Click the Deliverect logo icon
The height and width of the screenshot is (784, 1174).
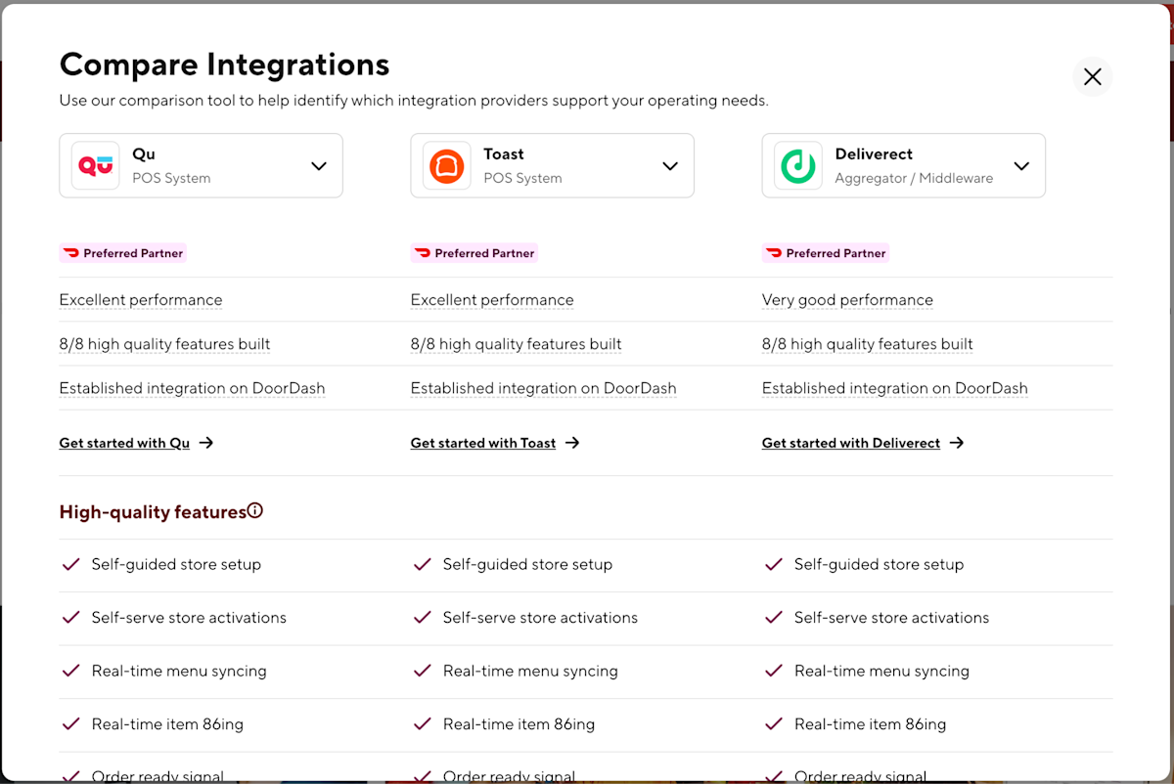point(798,165)
